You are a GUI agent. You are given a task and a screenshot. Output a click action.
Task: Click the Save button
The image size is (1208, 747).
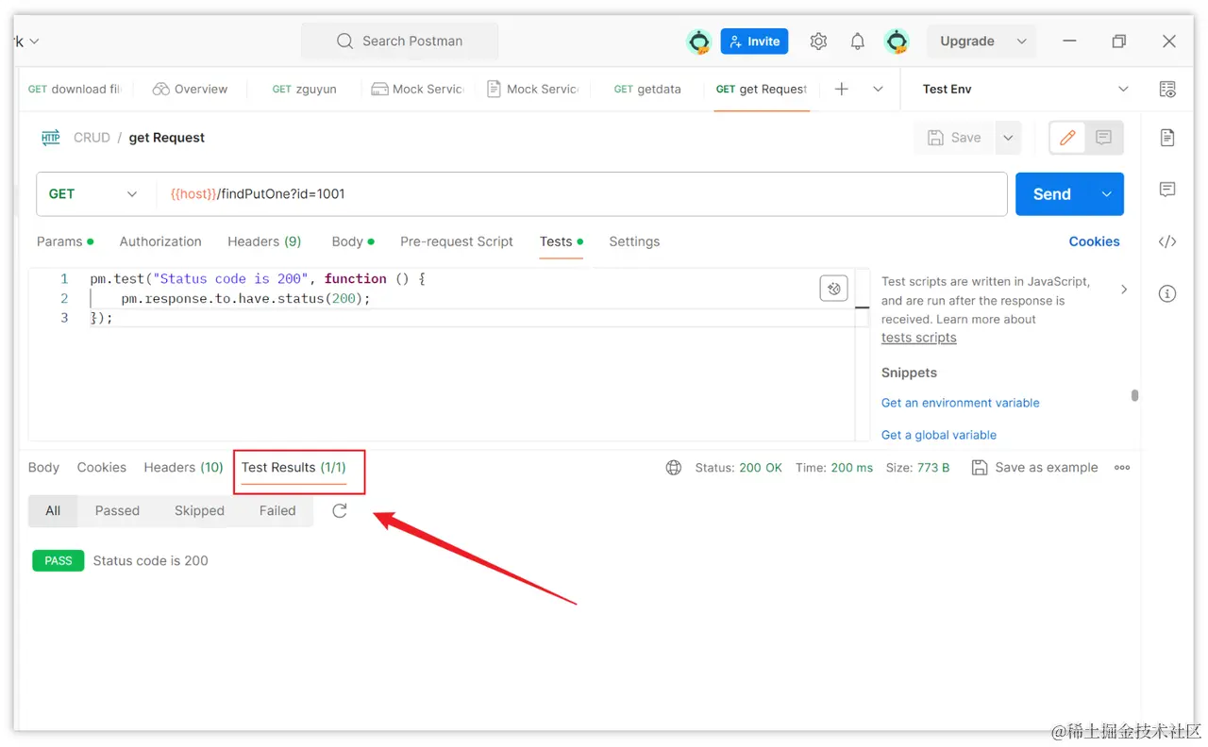pyautogui.click(x=954, y=138)
